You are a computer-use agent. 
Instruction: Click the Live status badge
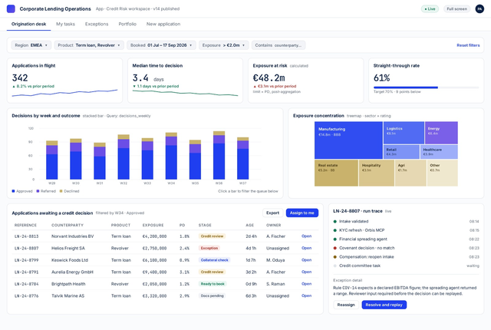point(430,8)
